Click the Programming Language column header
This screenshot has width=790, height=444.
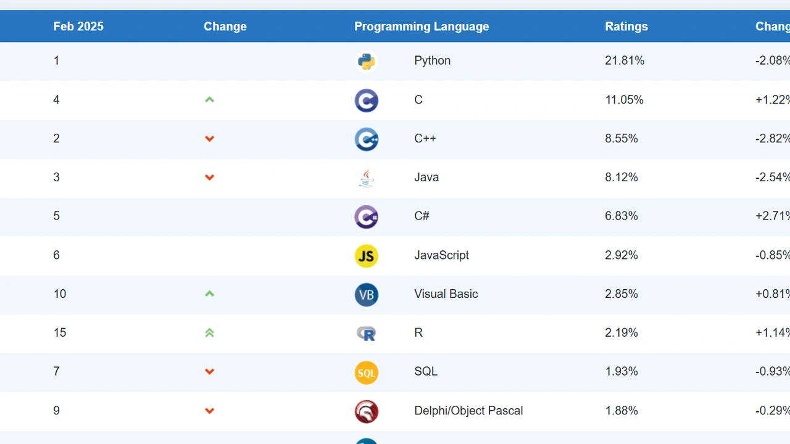click(421, 27)
